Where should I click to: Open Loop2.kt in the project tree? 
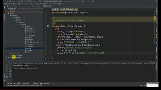(x=29, y=39)
